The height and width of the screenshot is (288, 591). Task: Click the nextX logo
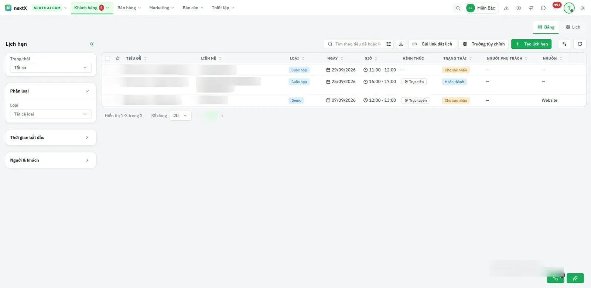16,8
